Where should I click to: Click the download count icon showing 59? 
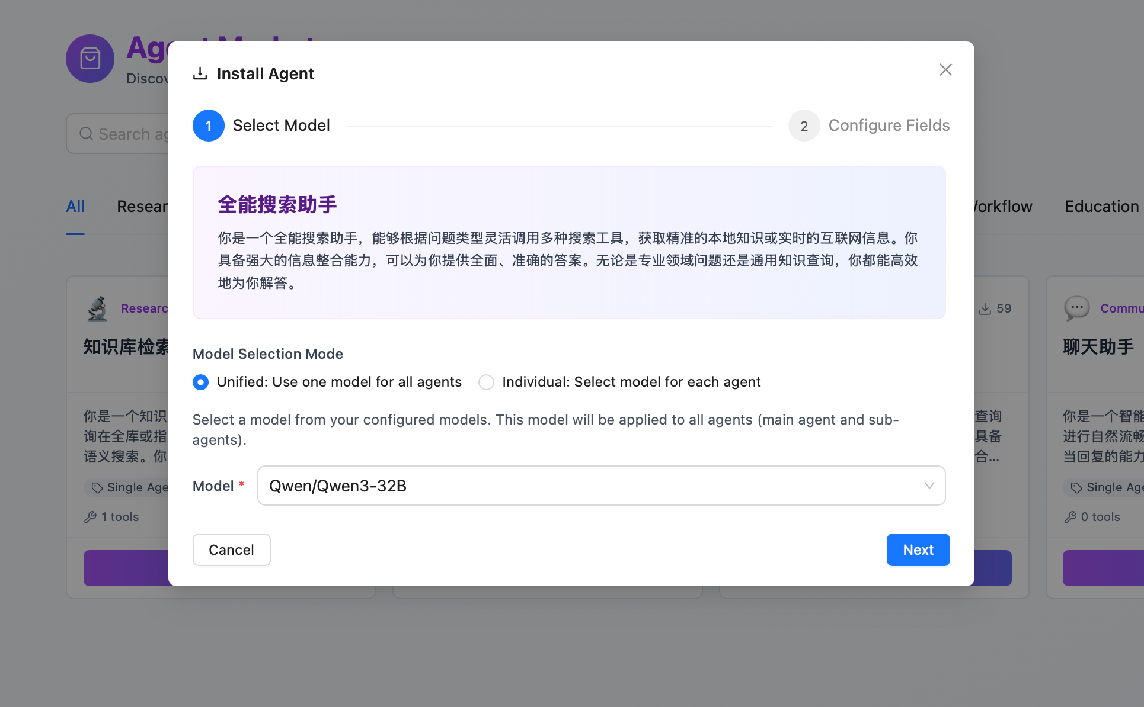coord(986,308)
